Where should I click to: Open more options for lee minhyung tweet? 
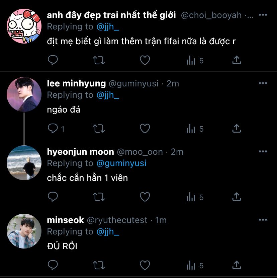(x=263, y=83)
